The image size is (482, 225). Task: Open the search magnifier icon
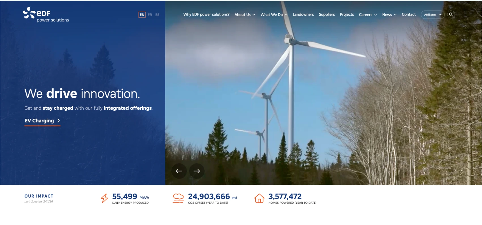(451, 14)
